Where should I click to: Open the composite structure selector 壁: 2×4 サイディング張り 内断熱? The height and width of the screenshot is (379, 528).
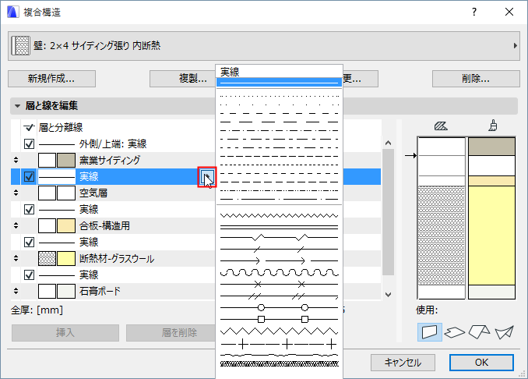click(x=264, y=46)
